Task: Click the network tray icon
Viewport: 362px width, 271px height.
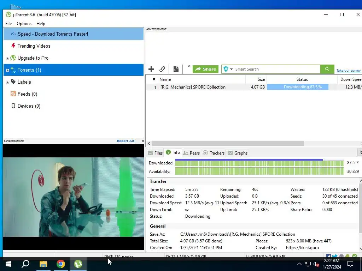Action: coord(308,264)
